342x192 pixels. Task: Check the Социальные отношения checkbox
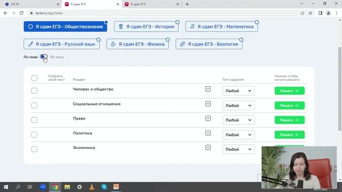pos(34,106)
